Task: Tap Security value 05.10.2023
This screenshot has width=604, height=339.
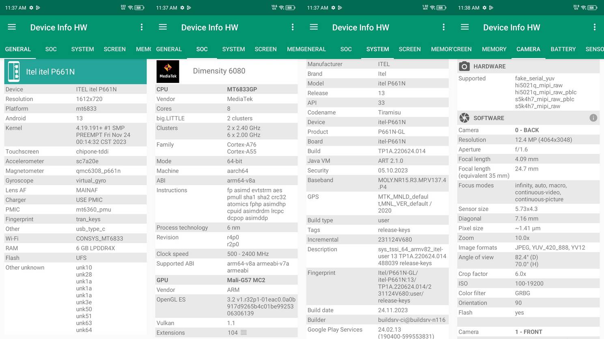Action: click(393, 171)
